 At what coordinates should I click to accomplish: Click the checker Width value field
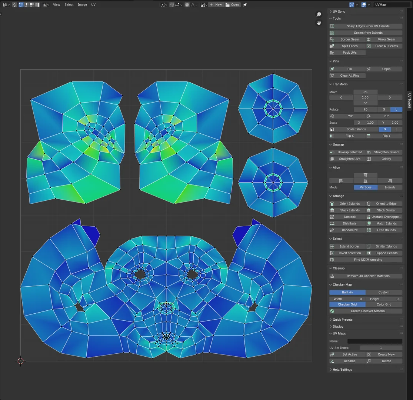pyautogui.click(x=347, y=299)
